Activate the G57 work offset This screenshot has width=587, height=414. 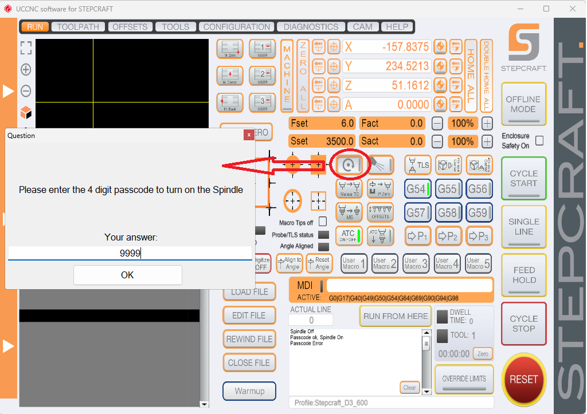418,213
